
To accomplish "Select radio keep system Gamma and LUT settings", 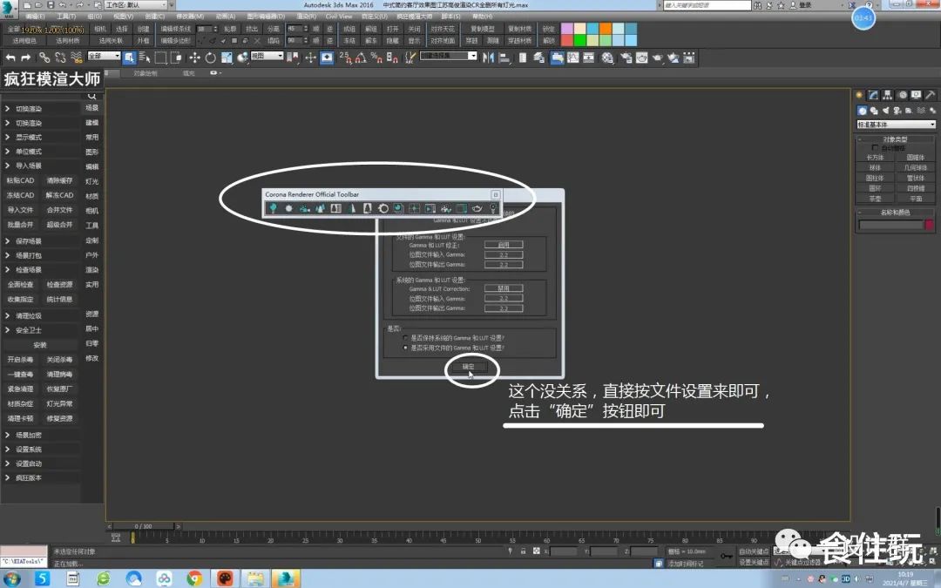I will pyautogui.click(x=406, y=338).
